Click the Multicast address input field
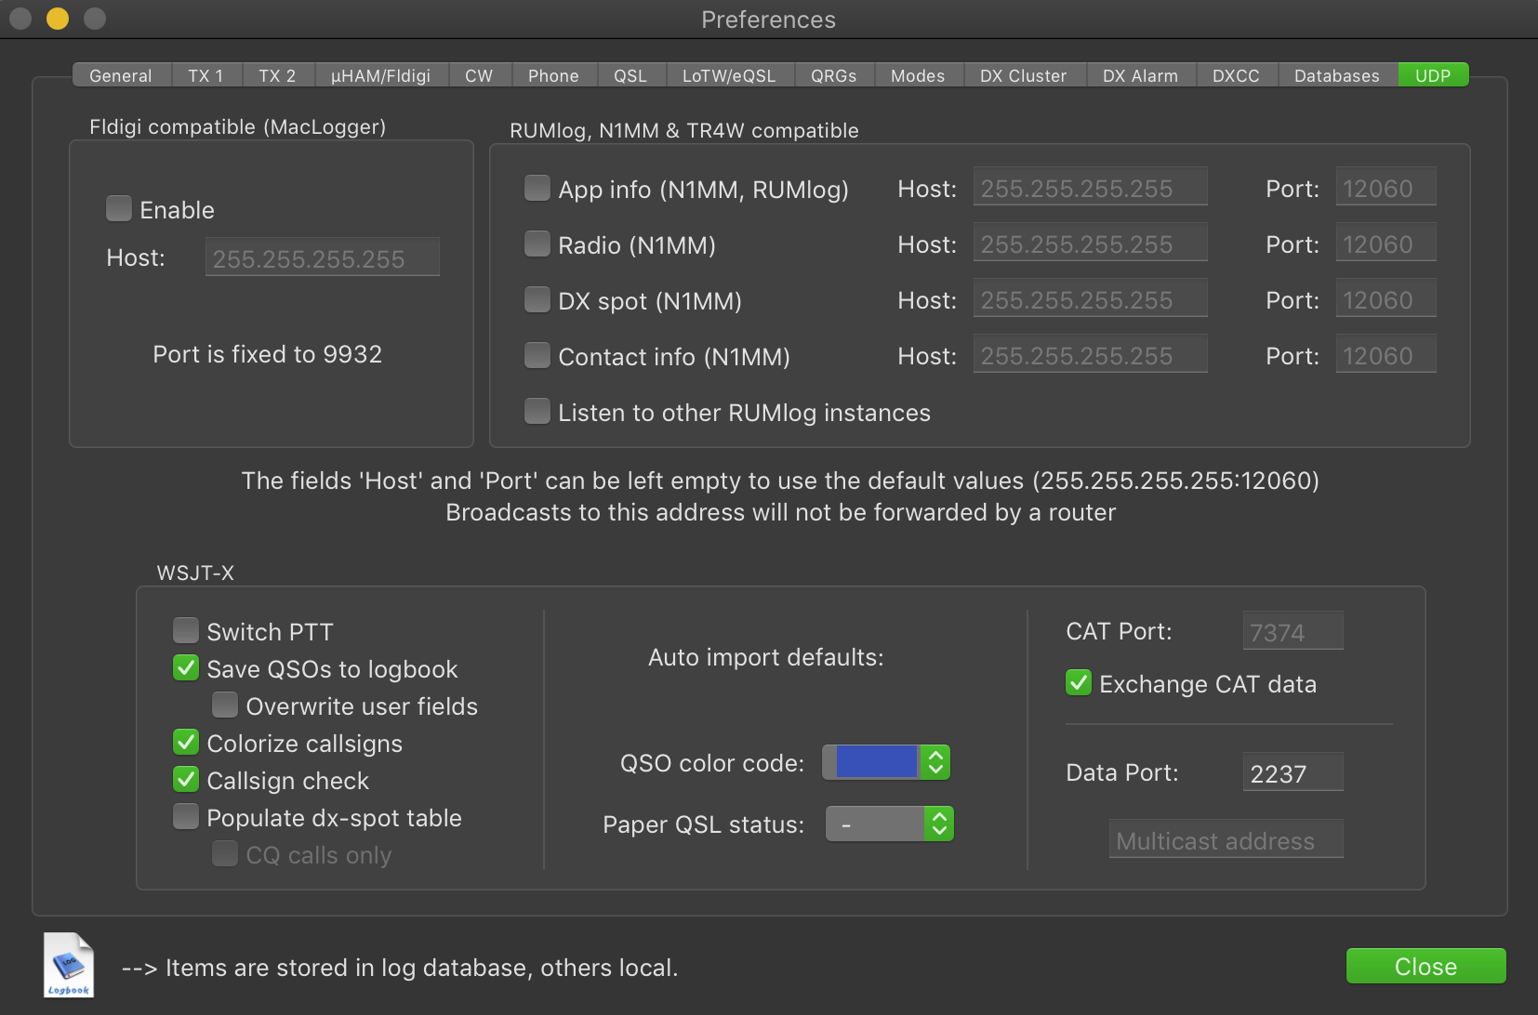Viewport: 1538px width, 1015px height. pos(1225,840)
